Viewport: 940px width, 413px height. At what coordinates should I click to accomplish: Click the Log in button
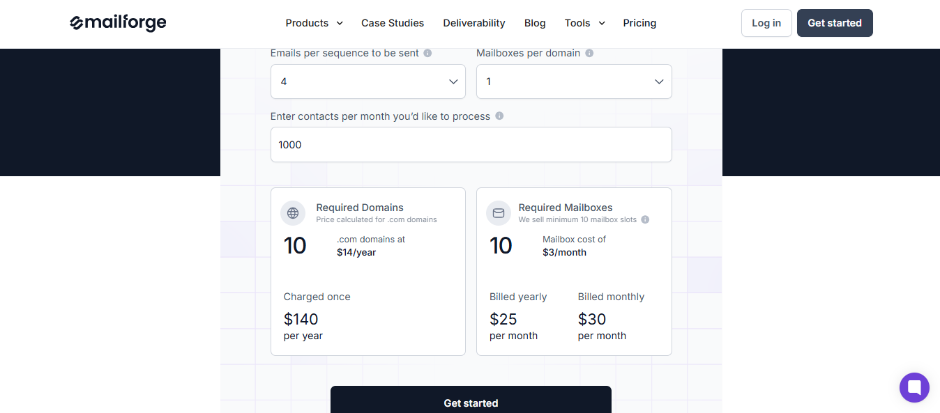[766, 22]
